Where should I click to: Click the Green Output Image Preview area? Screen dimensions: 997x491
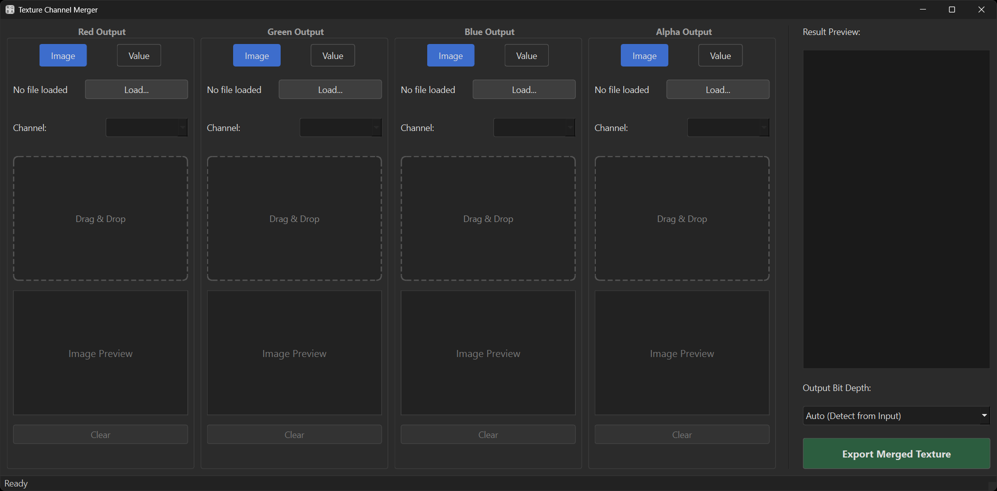pyautogui.click(x=294, y=353)
